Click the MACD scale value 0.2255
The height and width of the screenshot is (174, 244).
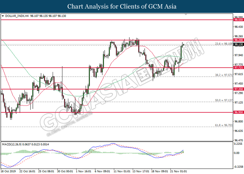point(238,144)
